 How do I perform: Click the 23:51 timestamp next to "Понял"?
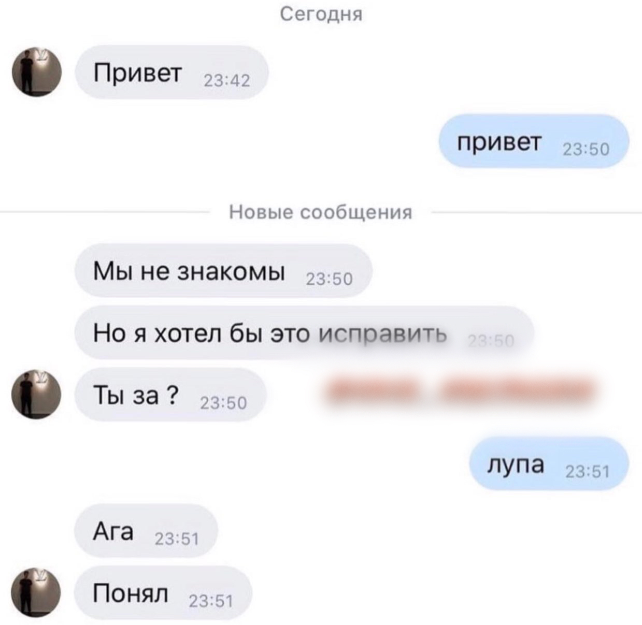click(211, 602)
